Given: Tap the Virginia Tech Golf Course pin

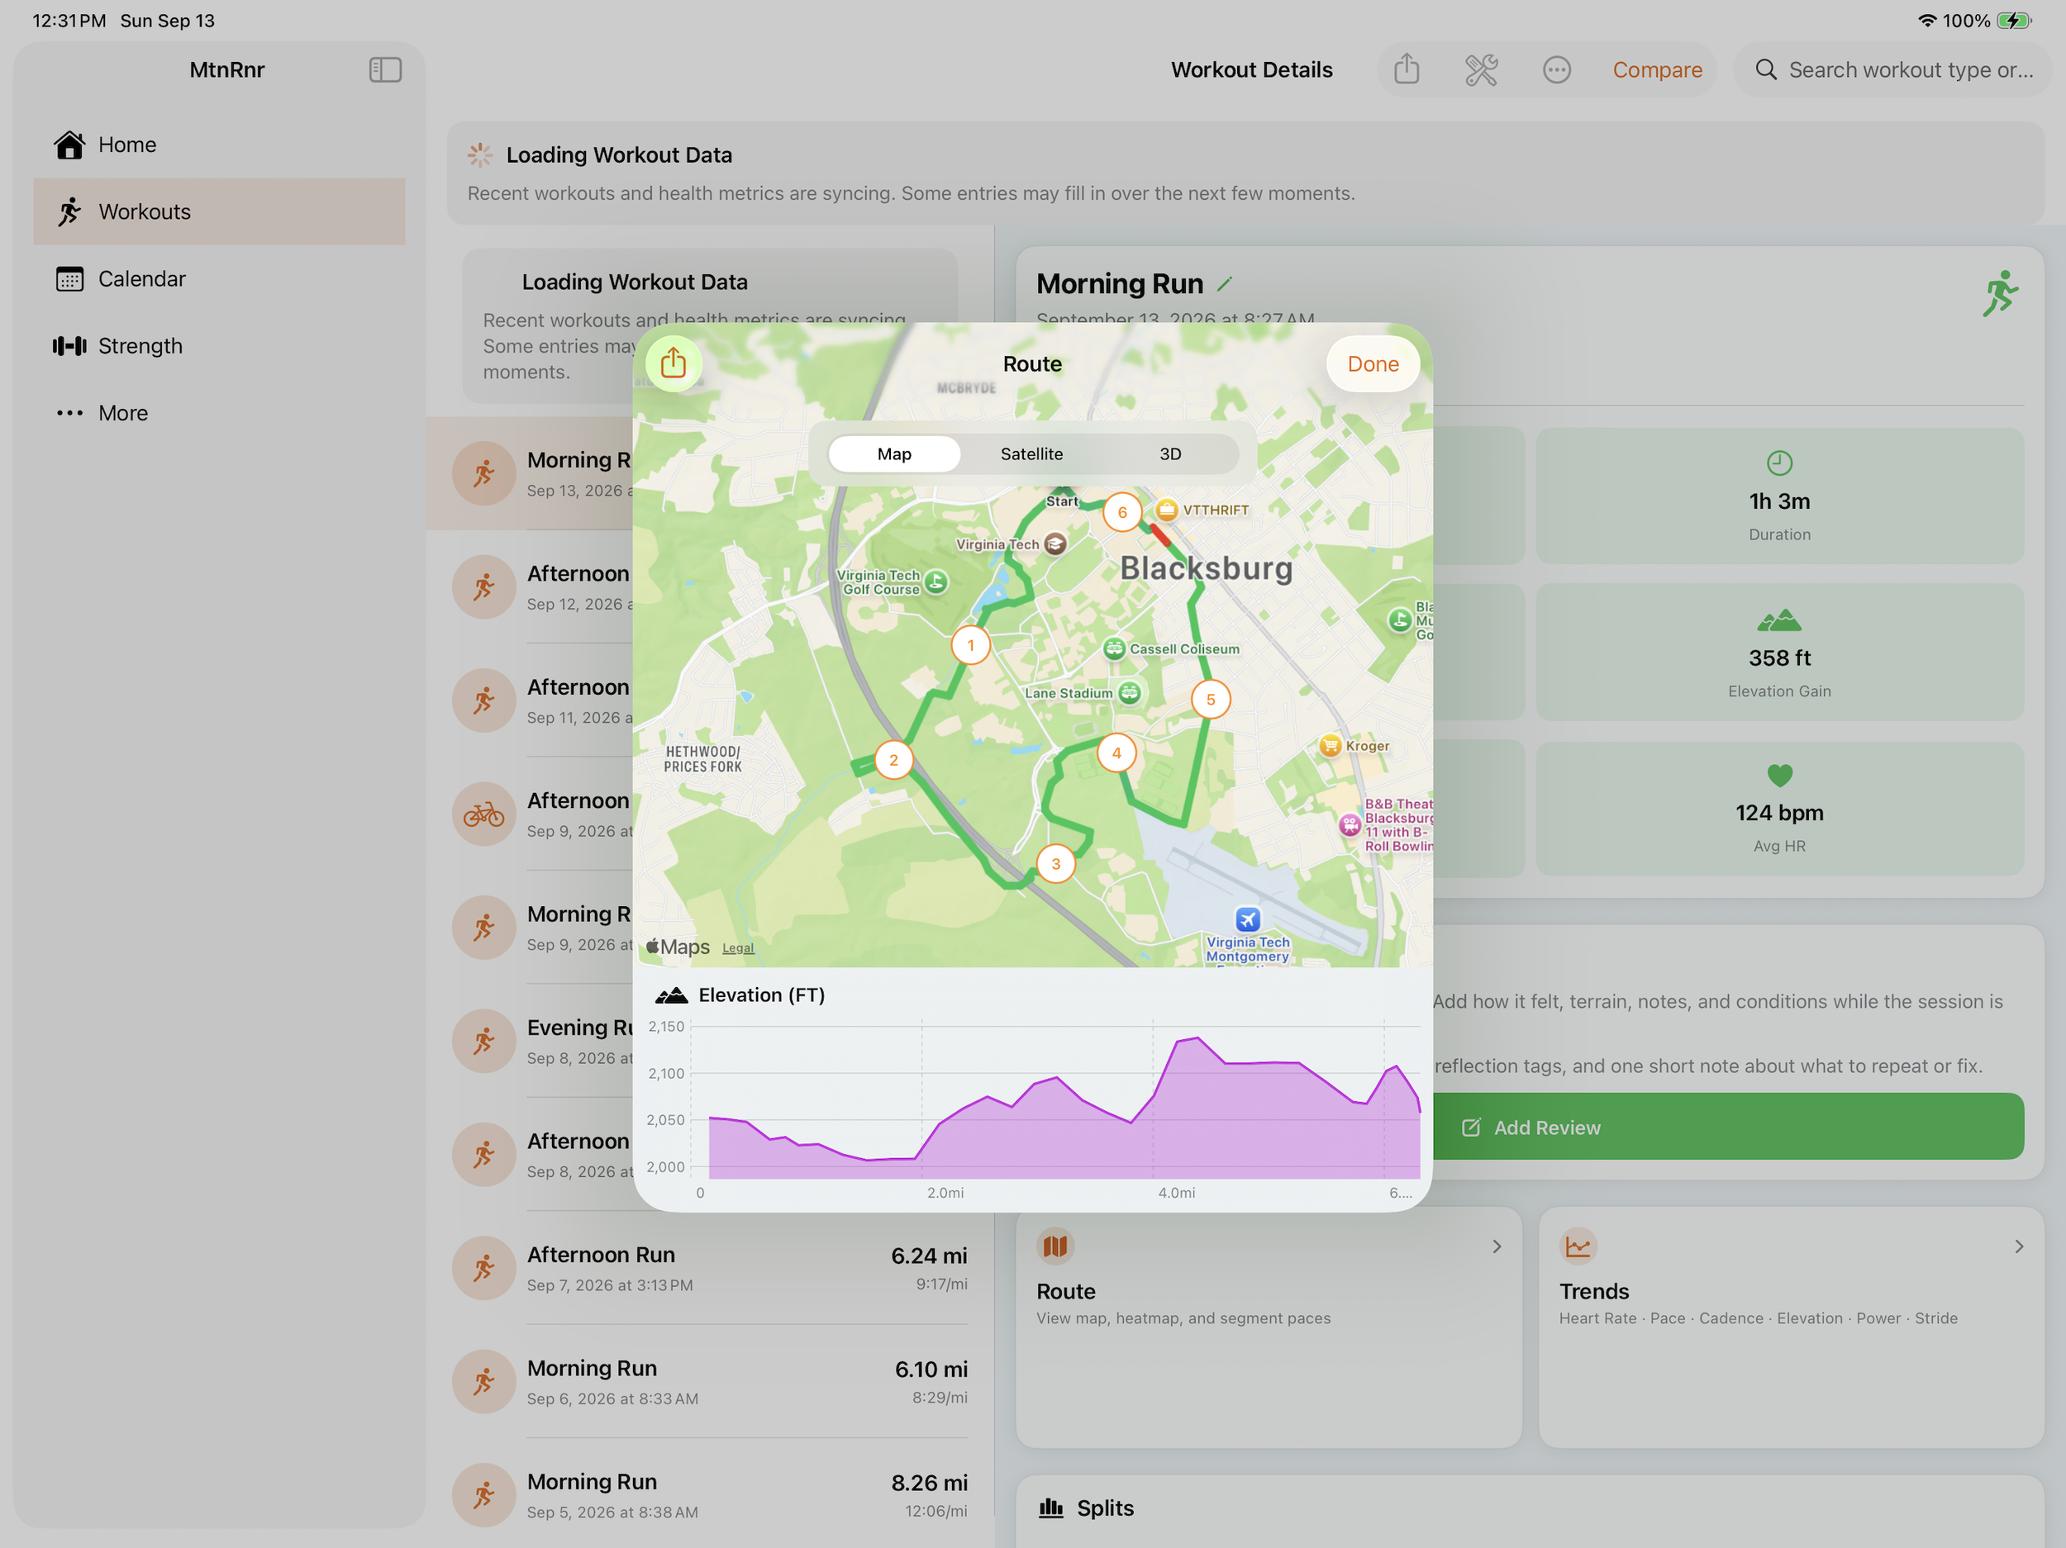Looking at the screenshot, I should click(937, 582).
